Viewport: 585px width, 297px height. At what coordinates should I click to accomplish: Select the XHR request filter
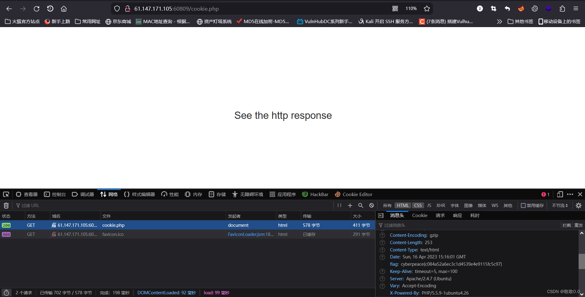441,205
